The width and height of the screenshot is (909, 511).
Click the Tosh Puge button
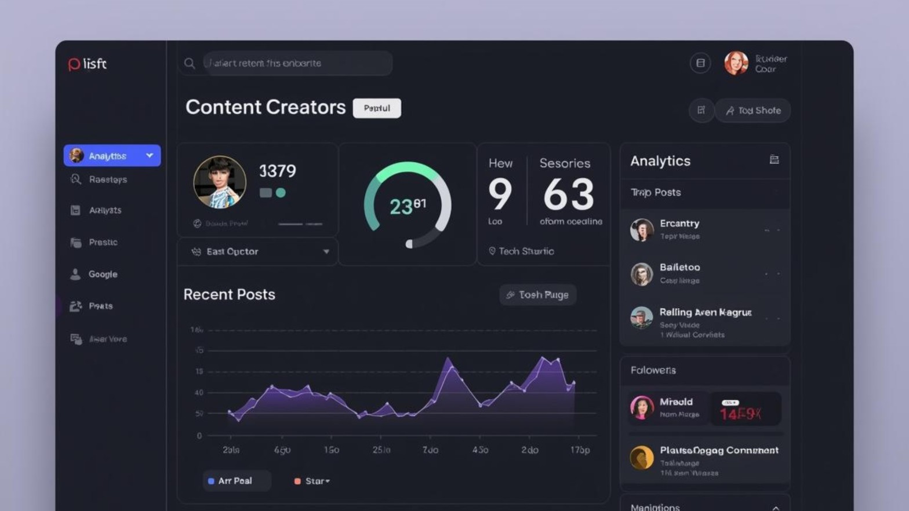[x=537, y=295]
